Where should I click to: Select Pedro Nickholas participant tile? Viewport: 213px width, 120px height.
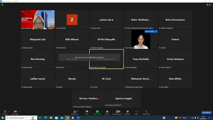tap(141, 20)
